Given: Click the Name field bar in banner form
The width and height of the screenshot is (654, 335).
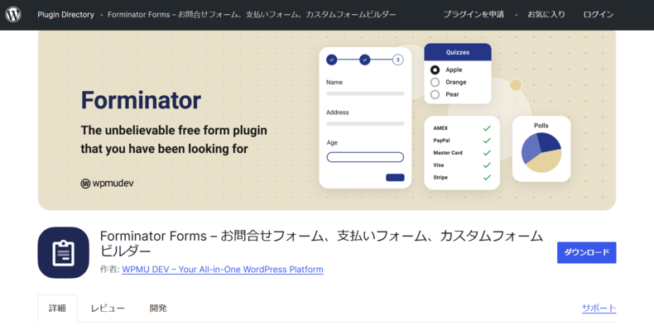Looking at the screenshot, I should click(x=365, y=93).
